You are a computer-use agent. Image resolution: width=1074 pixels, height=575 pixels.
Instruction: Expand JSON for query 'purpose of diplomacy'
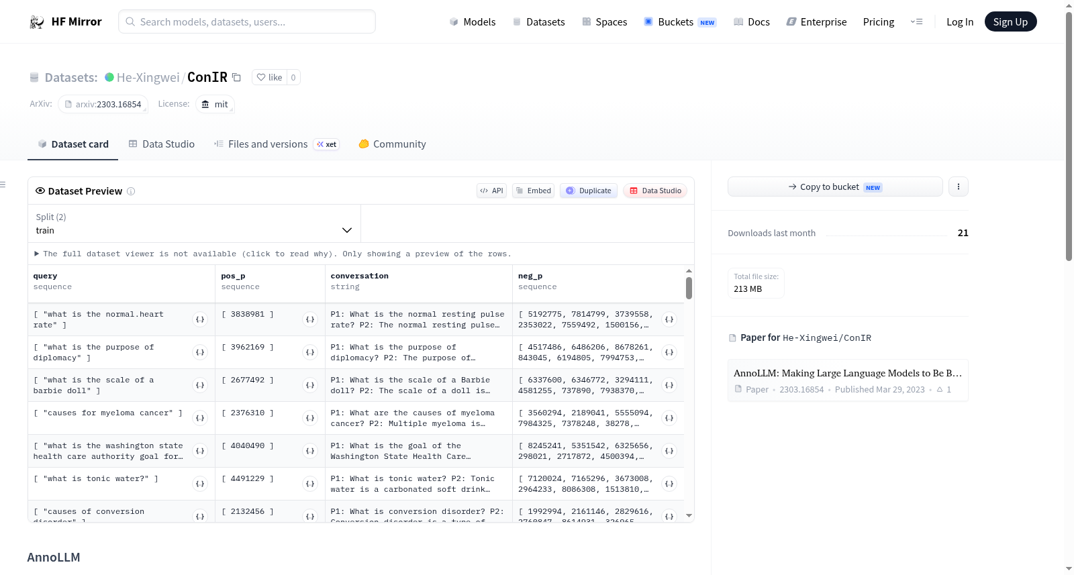click(x=200, y=352)
